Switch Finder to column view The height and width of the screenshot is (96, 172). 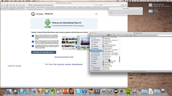pos(108,35)
